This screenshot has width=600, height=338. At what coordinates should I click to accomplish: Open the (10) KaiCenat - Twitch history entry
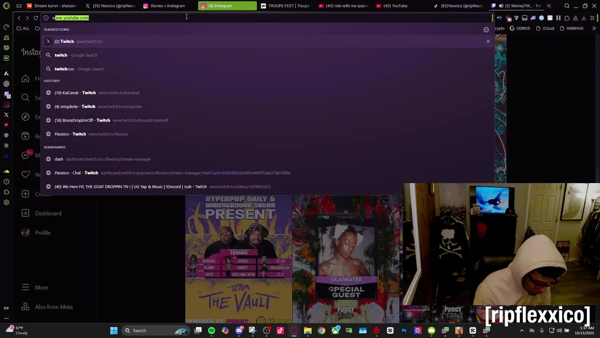pyautogui.click(x=267, y=92)
